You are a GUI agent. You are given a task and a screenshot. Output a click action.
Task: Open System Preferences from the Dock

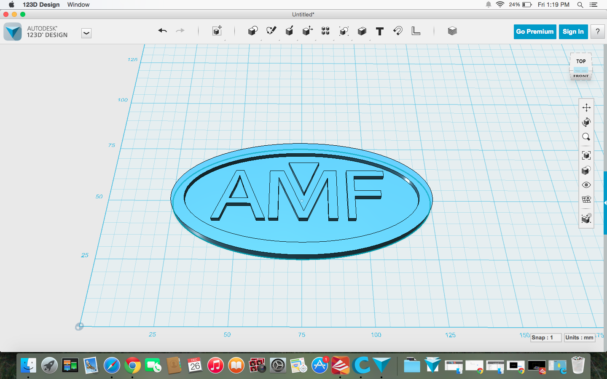click(x=278, y=365)
